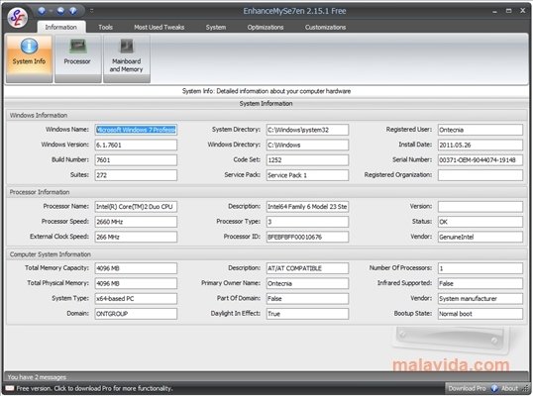The width and height of the screenshot is (533, 396).
Task: Click the Total Memory Capacity field
Action: 136,268
